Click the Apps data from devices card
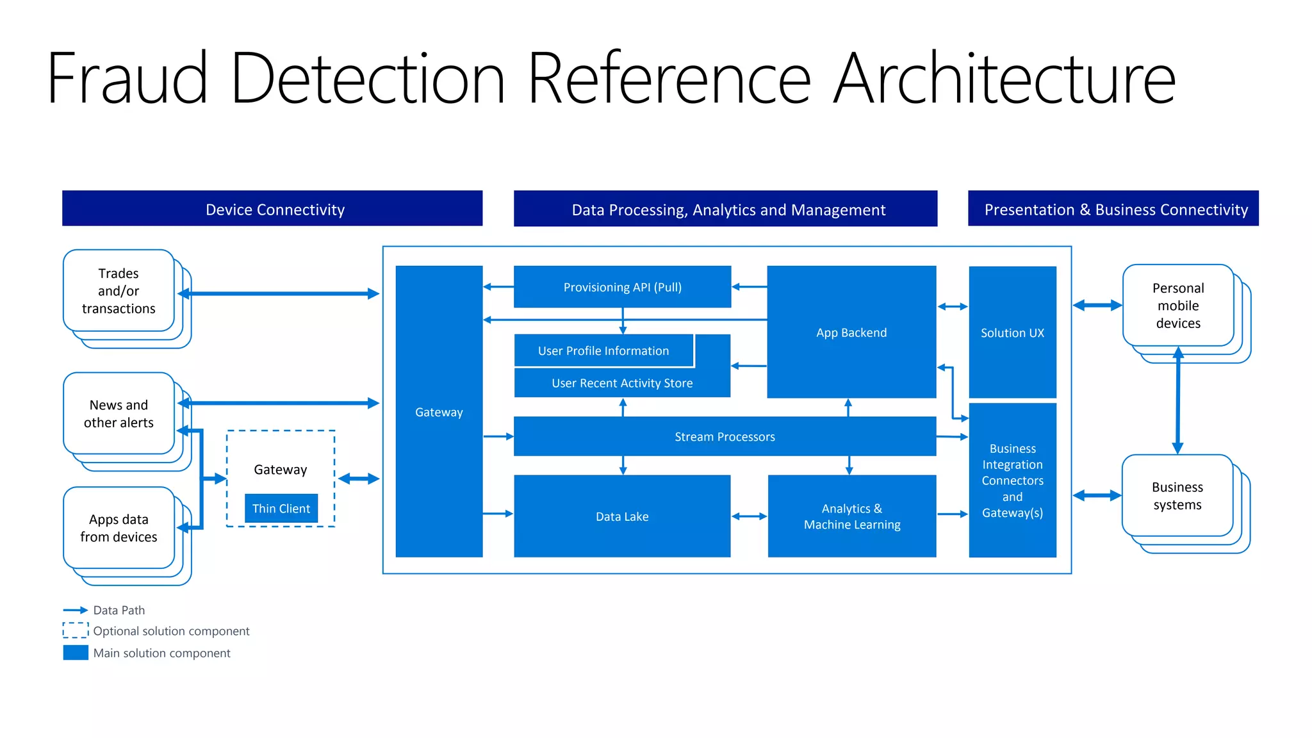 click(x=119, y=527)
